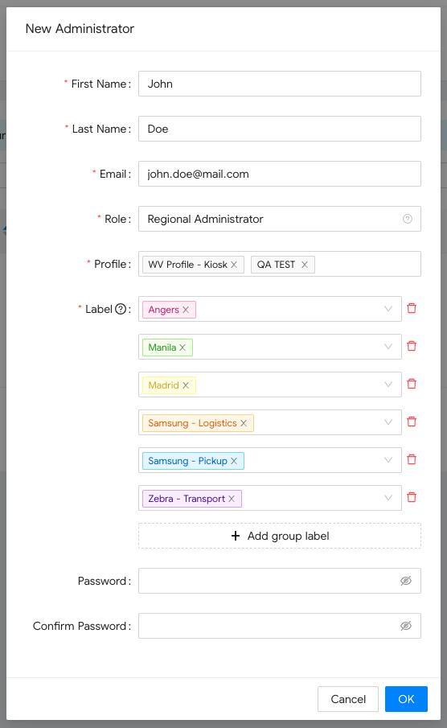The width and height of the screenshot is (447, 728).
Task: Remove the QA TEST profile tag
Action: click(305, 265)
